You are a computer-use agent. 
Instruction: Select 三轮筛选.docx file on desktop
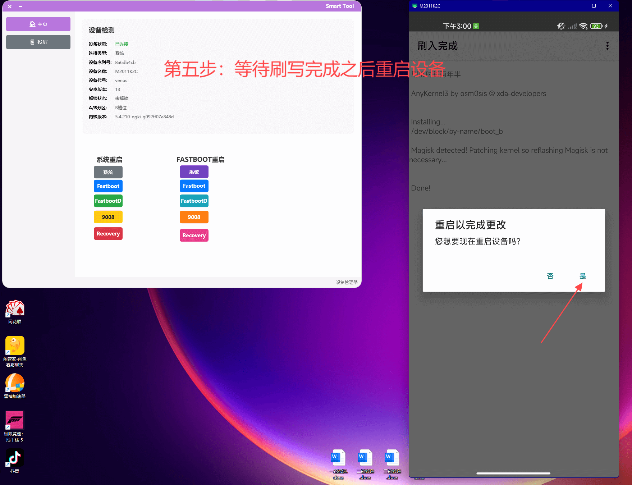pos(392,465)
